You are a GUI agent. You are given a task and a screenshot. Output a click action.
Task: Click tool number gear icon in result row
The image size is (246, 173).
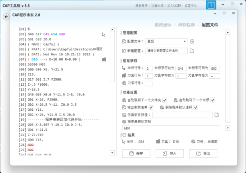(x=193, y=141)
